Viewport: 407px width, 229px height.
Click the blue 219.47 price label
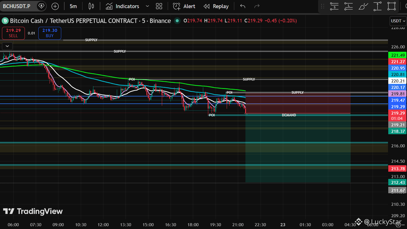point(397,100)
